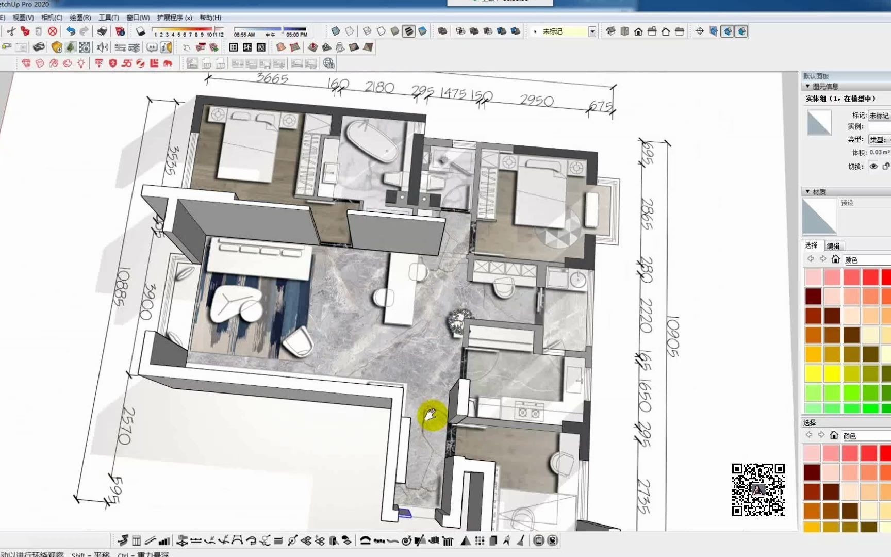Viewport: 891px width, 557px height.
Task: Toggle the entity lock icon
Action: point(886,166)
